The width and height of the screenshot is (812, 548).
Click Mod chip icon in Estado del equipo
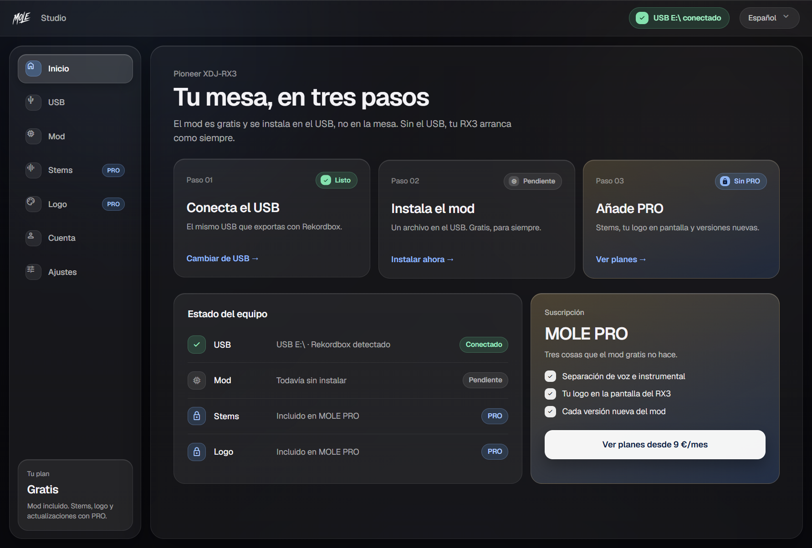click(197, 380)
